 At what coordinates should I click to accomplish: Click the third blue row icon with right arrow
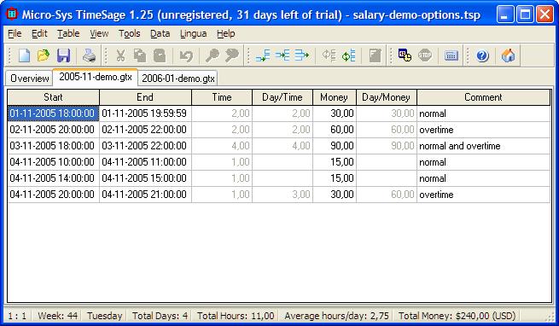302,55
